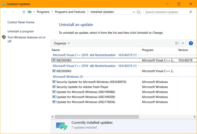Viewport: 197px width, 134px height.
Task: Click Microsoft Windows program cell for KB3200970
Action: click(x=155, y=82)
